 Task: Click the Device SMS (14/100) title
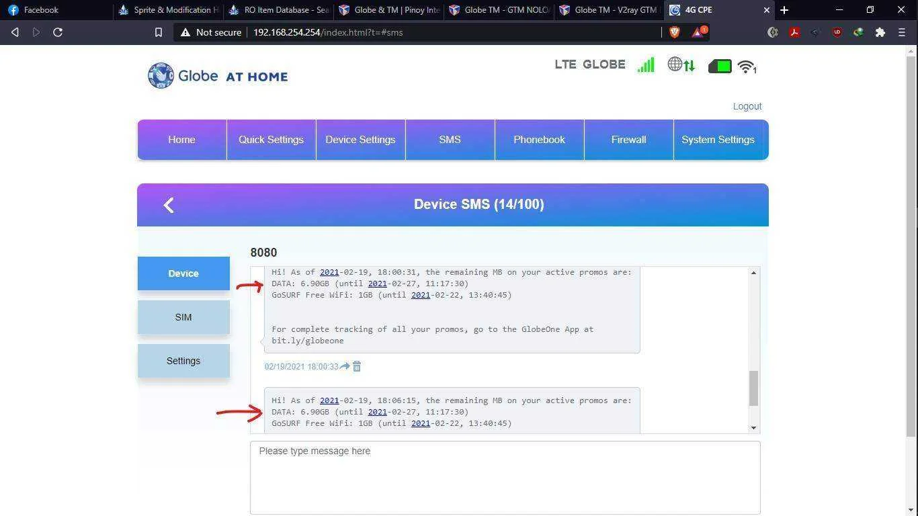pyautogui.click(x=478, y=204)
